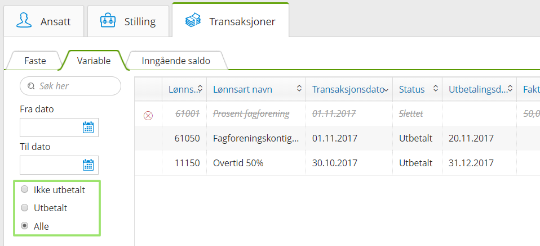540x246 pixels.
Task: Click the Søk her search field
Action: [70, 86]
